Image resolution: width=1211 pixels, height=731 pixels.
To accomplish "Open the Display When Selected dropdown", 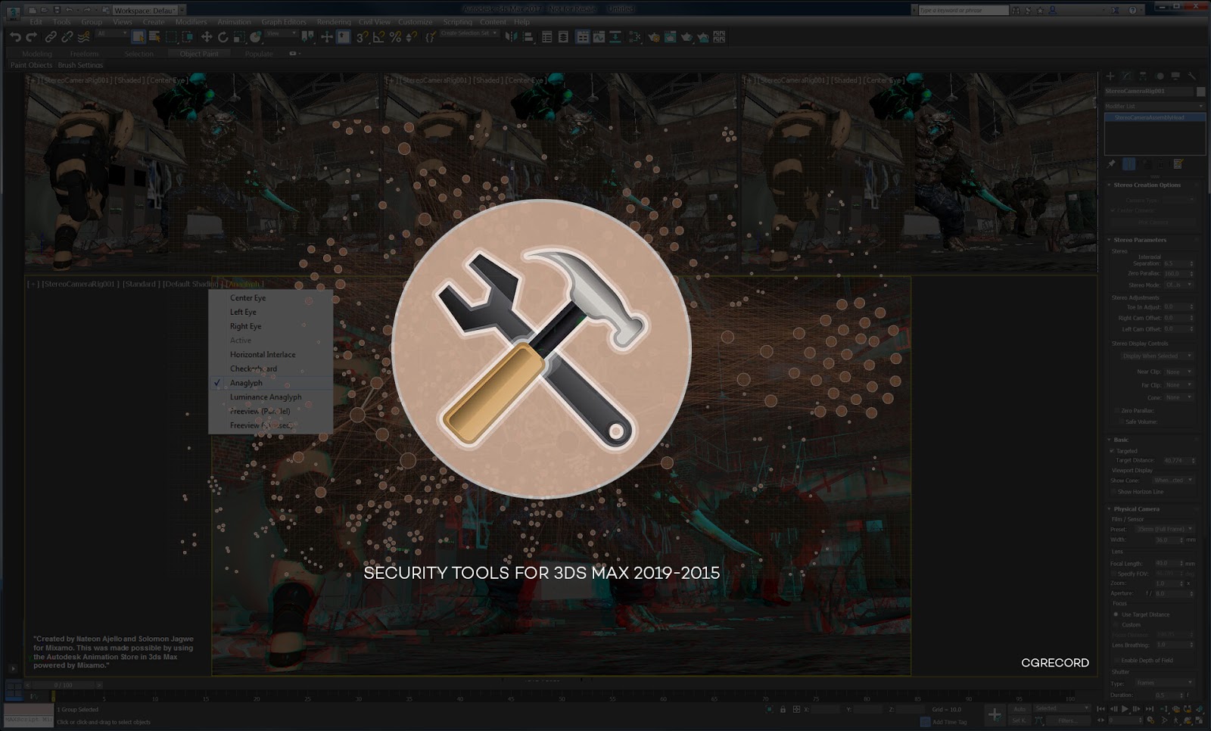I will (x=1157, y=356).
